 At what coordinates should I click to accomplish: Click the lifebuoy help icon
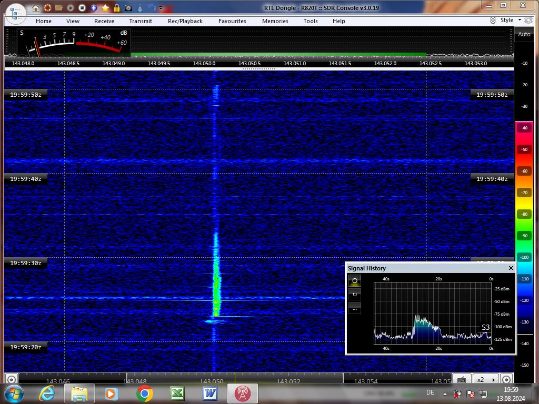[47, 7]
